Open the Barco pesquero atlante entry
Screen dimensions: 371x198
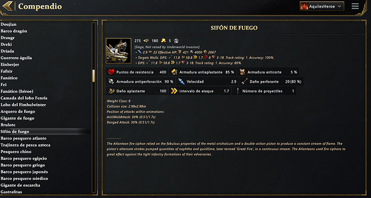(x=24, y=138)
